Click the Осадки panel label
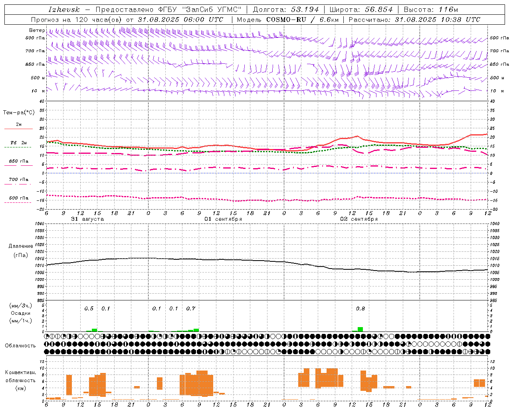This screenshot has height=408, width=511. tap(21, 313)
